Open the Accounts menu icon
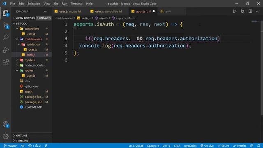This screenshot has height=148, width=263. (x=5, y=124)
